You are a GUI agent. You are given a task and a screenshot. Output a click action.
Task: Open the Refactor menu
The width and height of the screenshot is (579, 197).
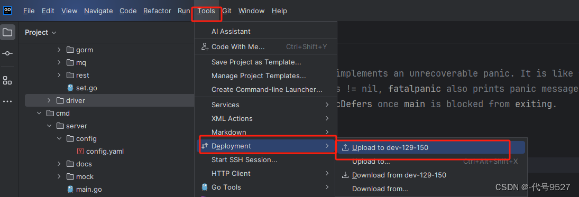[157, 11]
